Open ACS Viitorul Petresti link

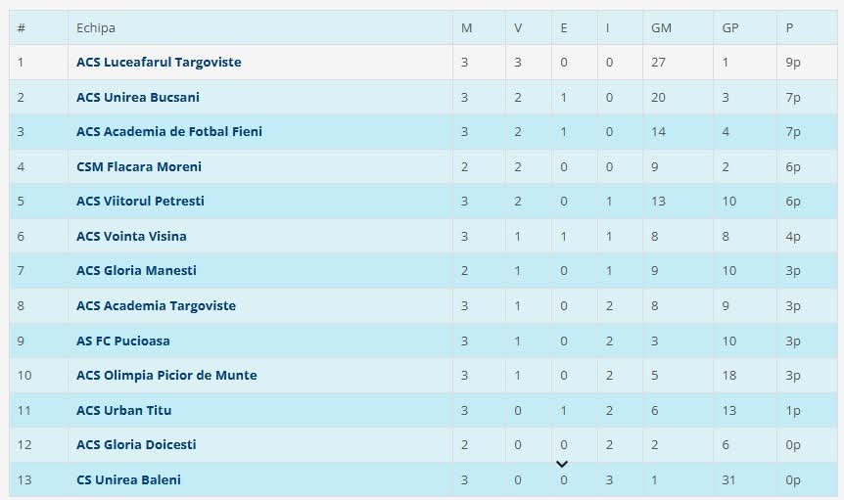[x=140, y=202]
